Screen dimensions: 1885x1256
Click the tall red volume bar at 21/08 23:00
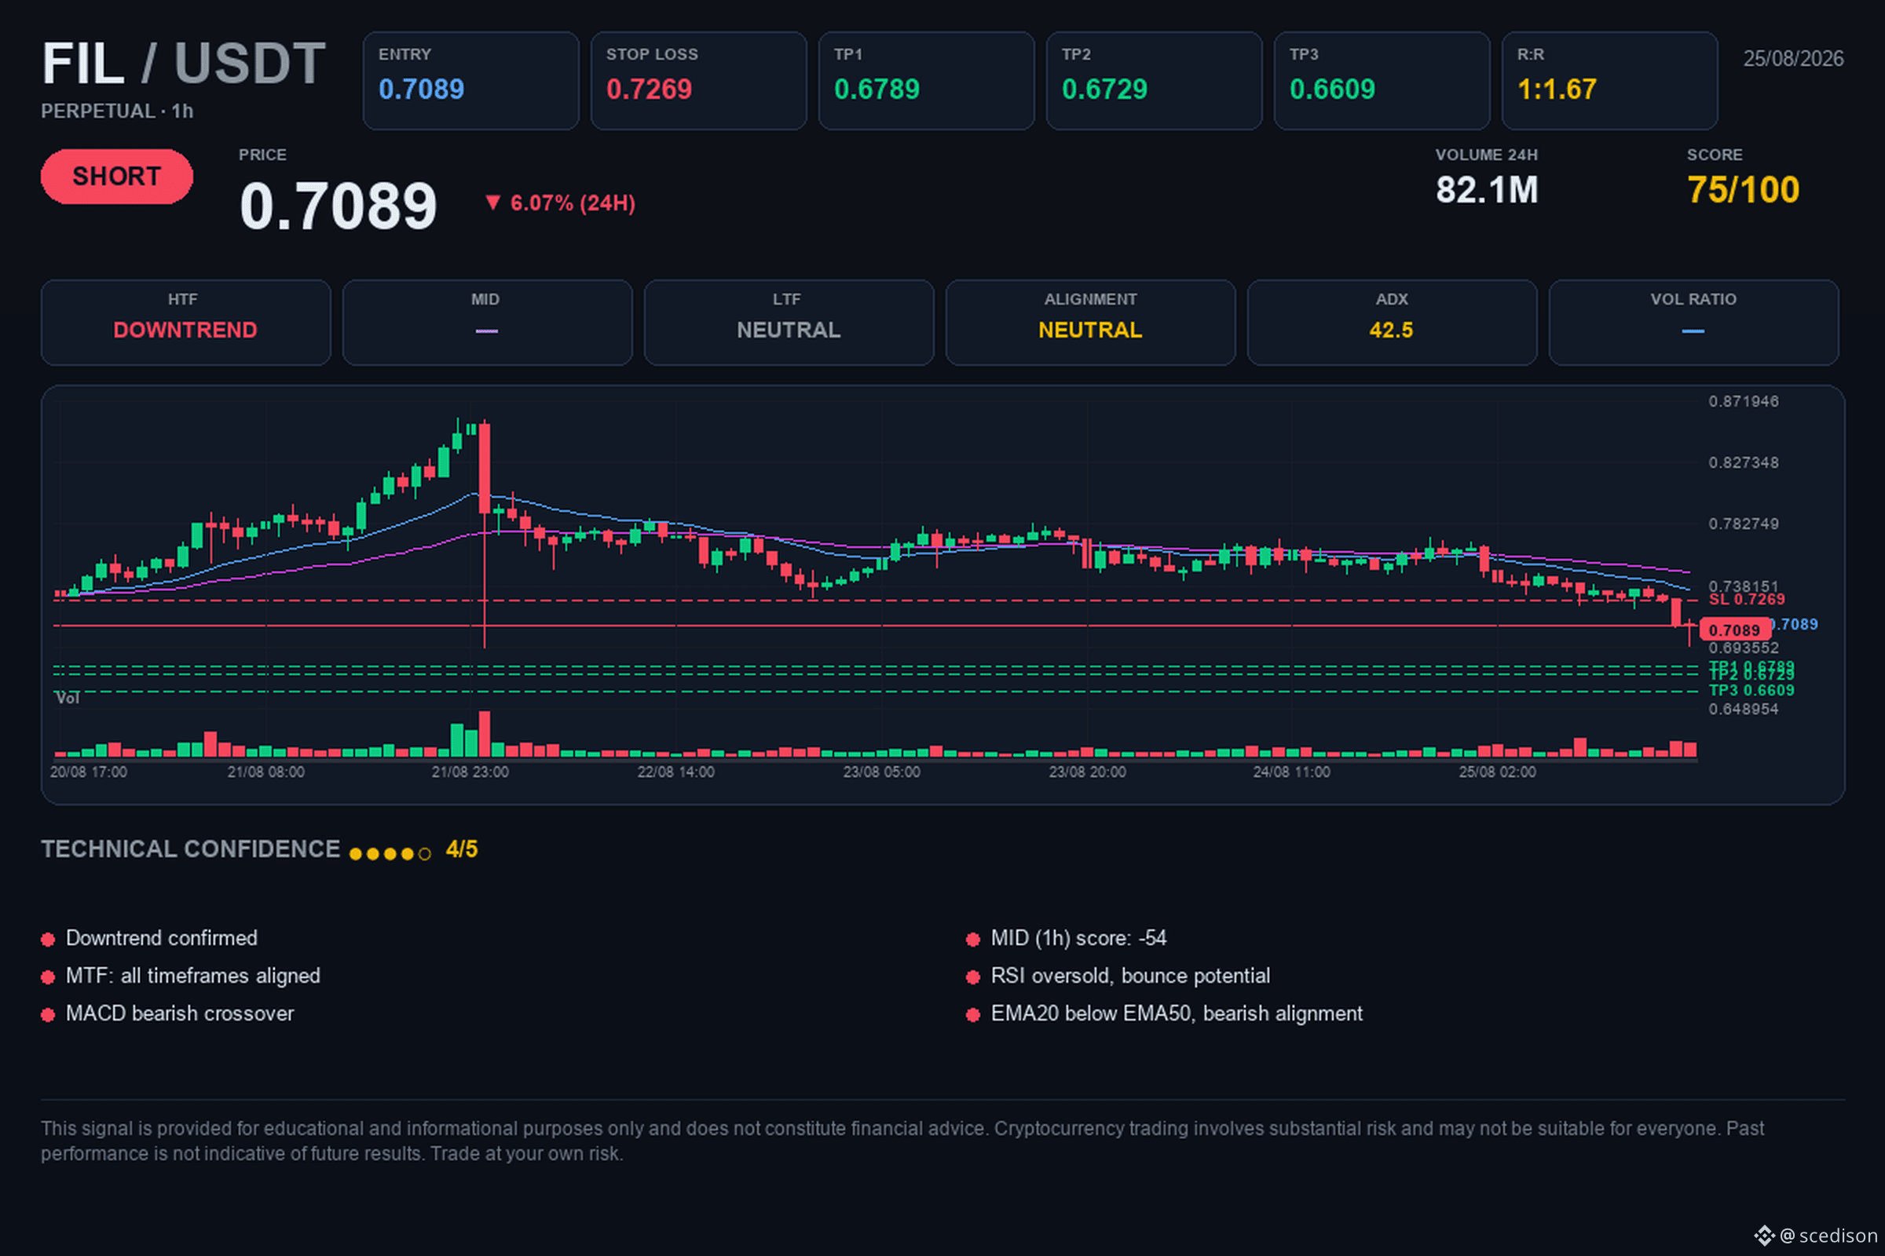tap(484, 734)
